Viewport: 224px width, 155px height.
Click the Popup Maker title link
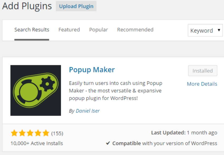click(x=92, y=69)
